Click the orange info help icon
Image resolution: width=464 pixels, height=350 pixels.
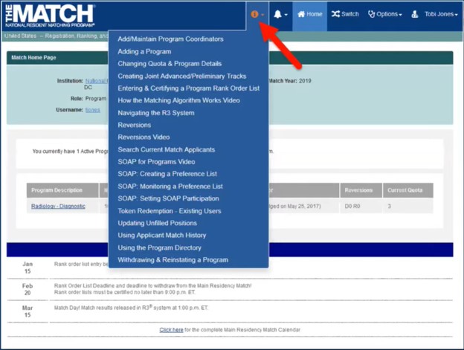click(x=255, y=14)
